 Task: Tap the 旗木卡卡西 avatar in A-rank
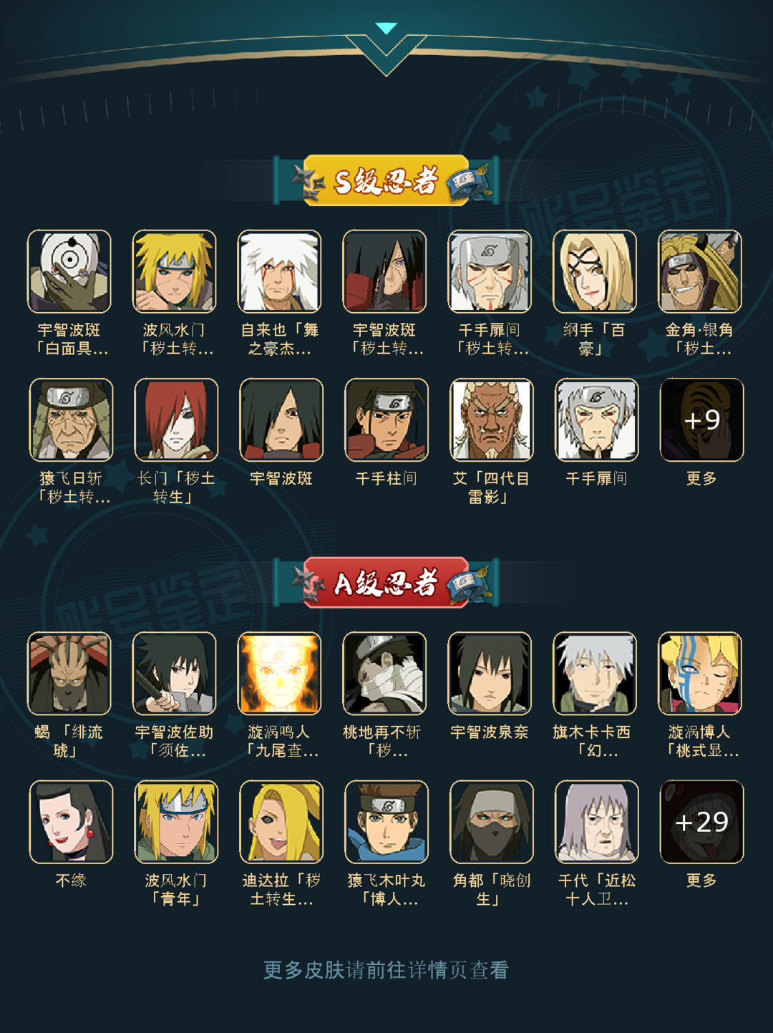point(595,674)
